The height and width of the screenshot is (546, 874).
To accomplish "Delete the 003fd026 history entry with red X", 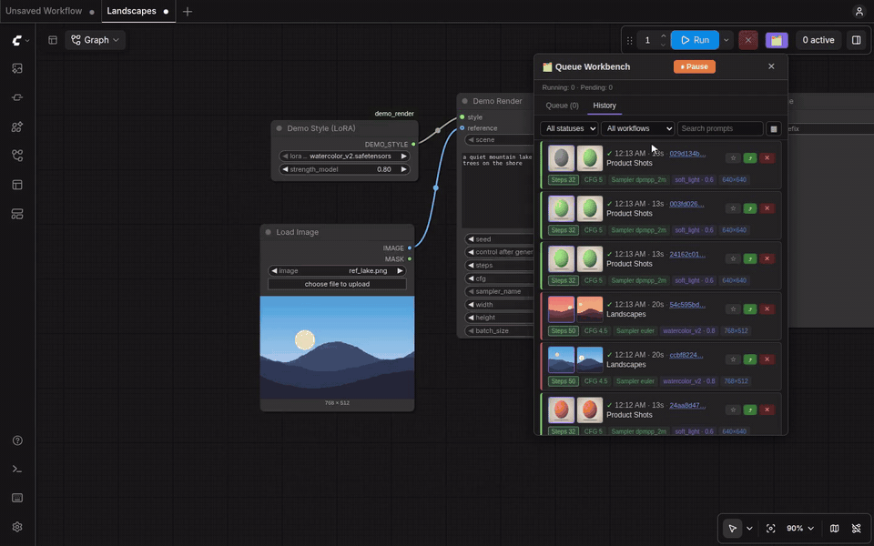I will [767, 208].
